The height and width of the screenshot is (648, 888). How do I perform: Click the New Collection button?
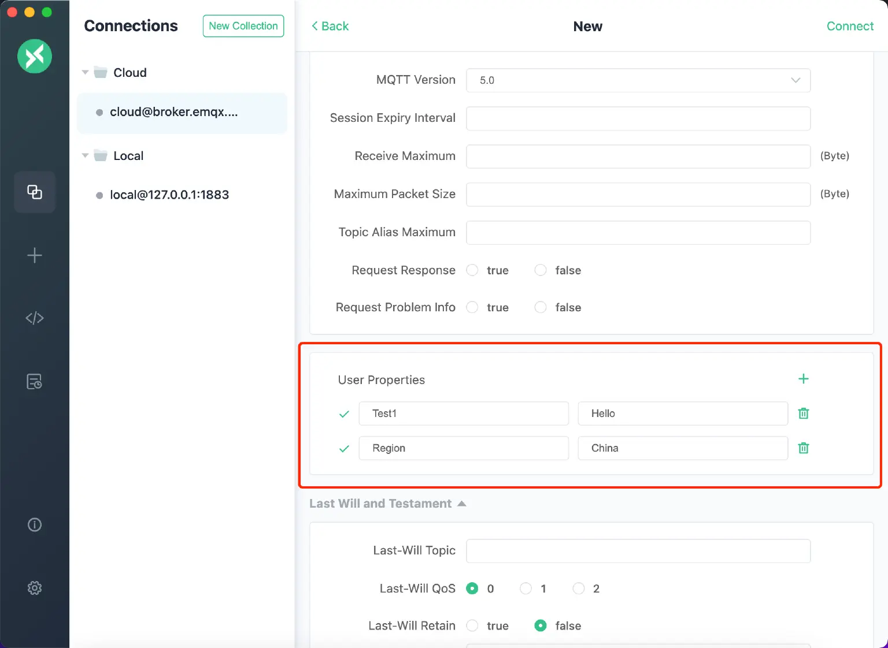(x=243, y=26)
